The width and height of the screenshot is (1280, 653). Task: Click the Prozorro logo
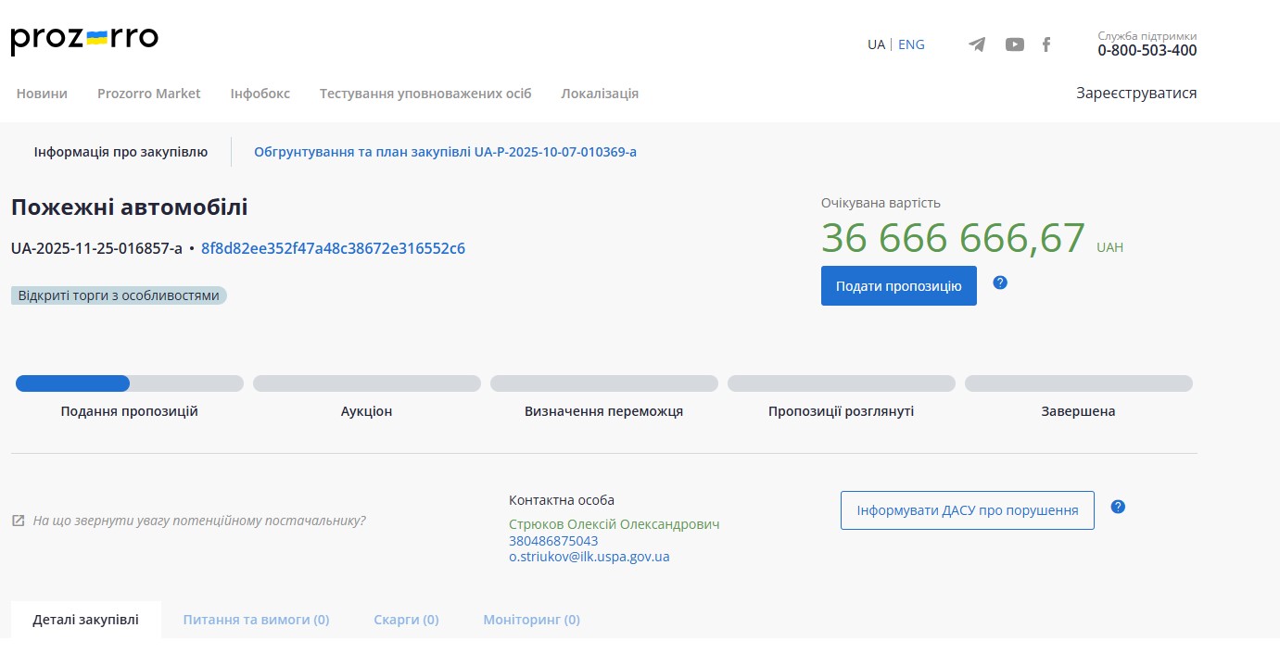pos(84,41)
